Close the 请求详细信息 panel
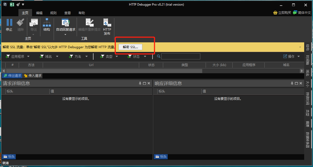The image size is (313, 167). (149, 83)
